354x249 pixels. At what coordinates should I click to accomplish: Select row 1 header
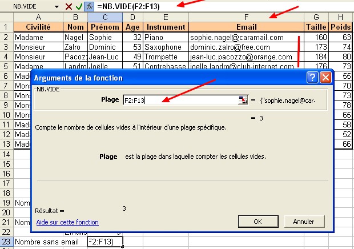click(x=6, y=27)
